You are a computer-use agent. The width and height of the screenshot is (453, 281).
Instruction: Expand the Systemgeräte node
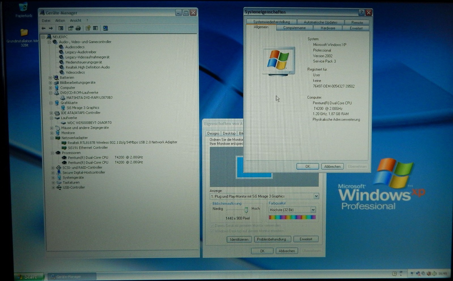tap(53, 178)
